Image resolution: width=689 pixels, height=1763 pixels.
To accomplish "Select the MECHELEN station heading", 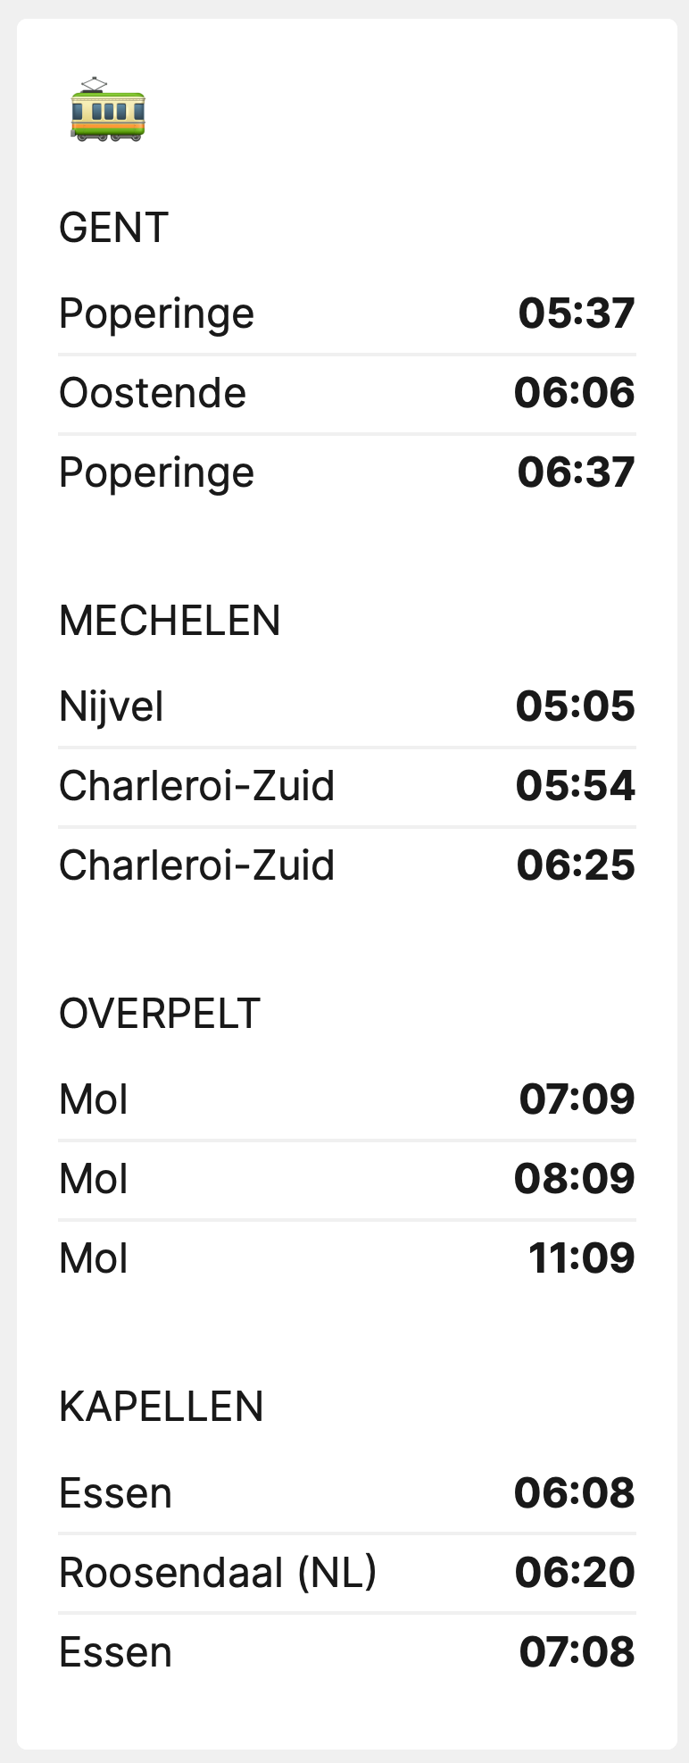I will point(170,621).
